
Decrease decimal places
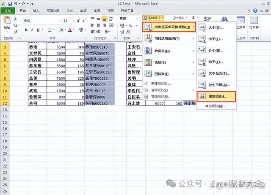(128, 32)
